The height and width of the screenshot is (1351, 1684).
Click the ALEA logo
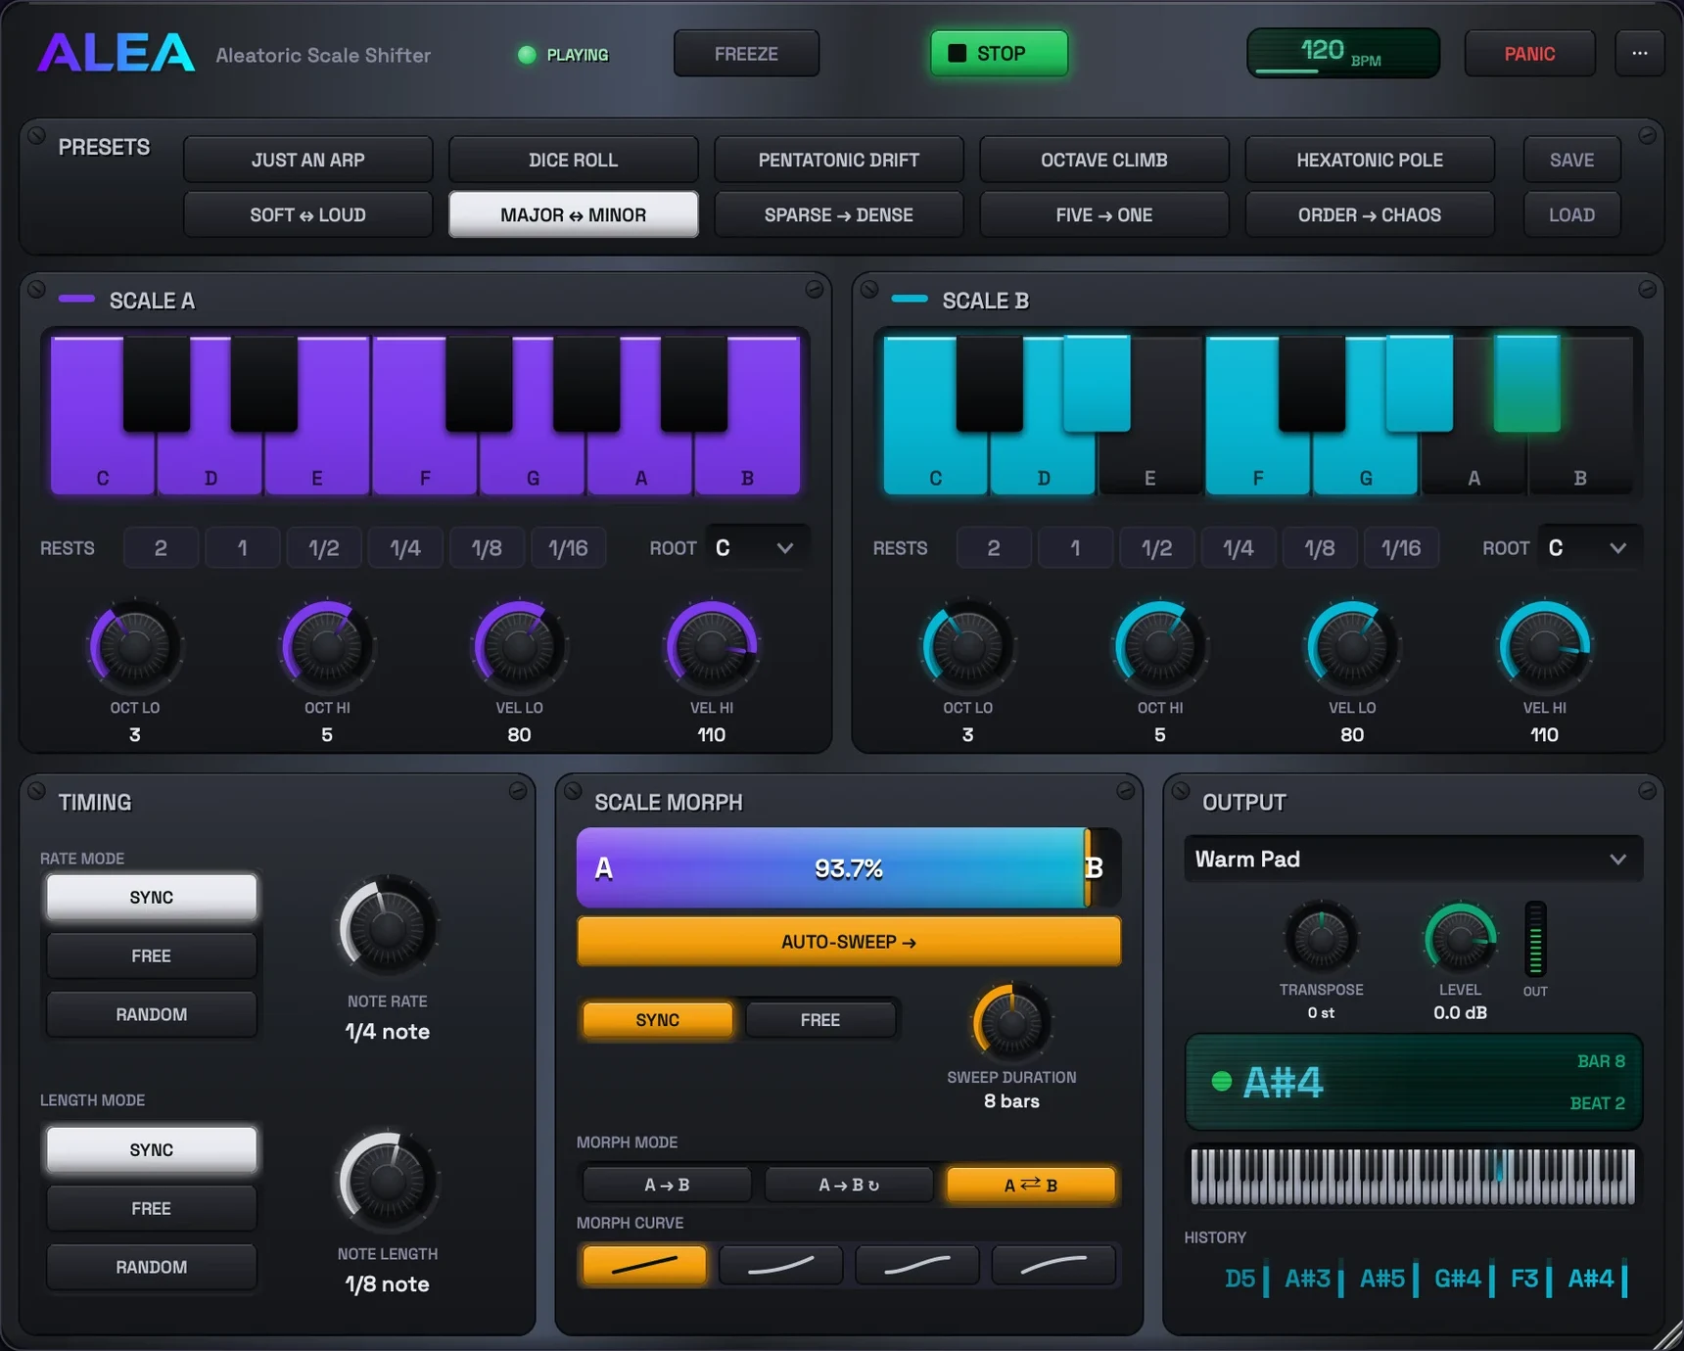coord(116,53)
